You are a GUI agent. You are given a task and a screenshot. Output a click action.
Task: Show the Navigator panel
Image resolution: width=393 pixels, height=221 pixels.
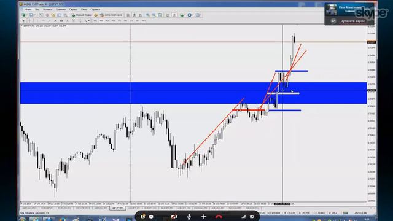pos(53,15)
